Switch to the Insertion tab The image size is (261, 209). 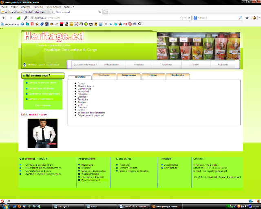tap(80, 77)
